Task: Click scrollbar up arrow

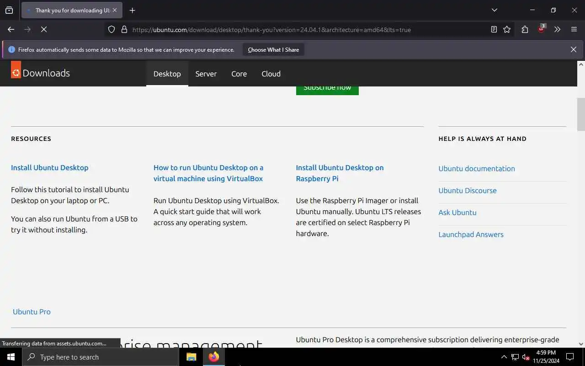Action: coord(581,65)
